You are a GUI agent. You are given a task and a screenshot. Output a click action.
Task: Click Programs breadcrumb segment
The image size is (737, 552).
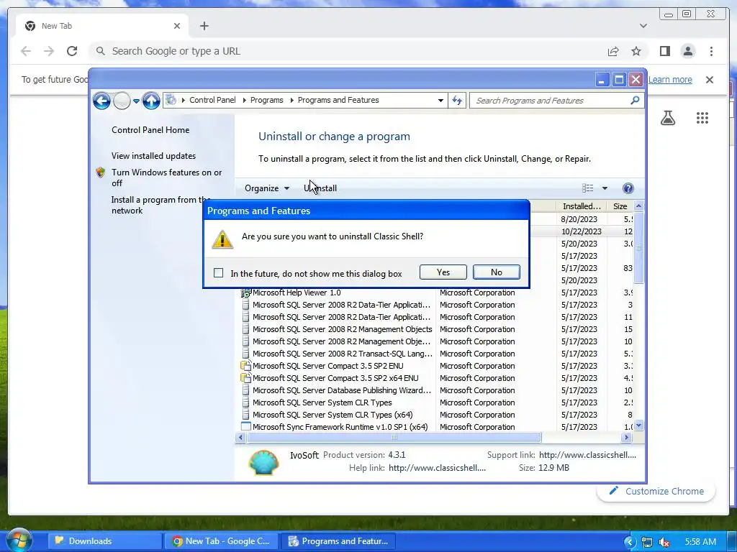(266, 100)
